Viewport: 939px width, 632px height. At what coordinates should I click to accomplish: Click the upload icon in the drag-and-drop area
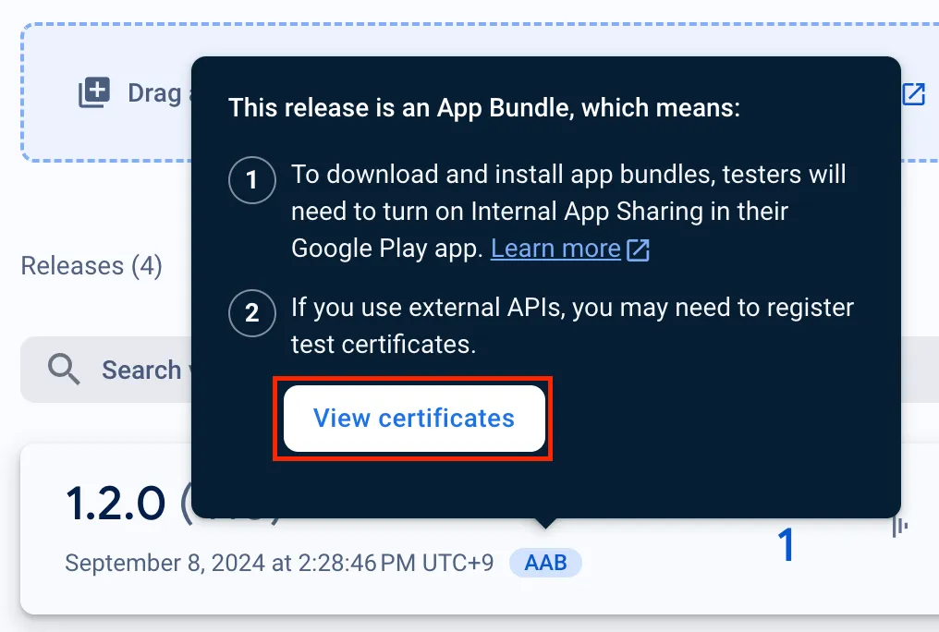[93, 93]
